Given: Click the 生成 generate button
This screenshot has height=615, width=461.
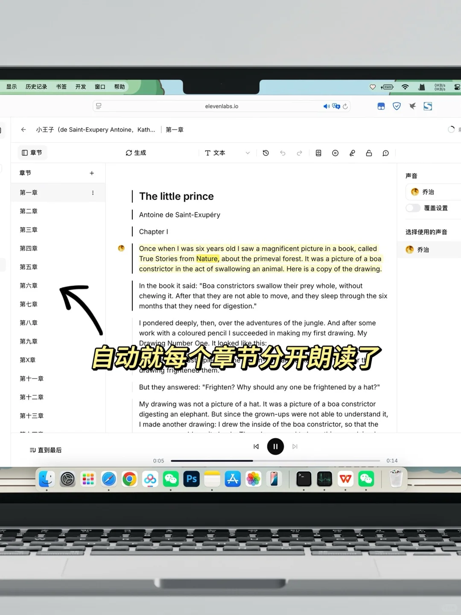Looking at the screenshot, I should (x=136, y=153).
